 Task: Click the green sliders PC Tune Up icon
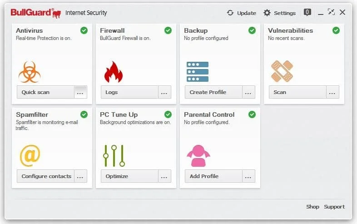click(x=114, y=155)
